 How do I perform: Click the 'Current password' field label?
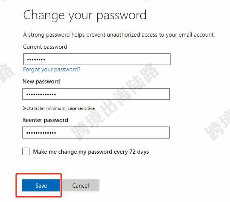tap(45, 47)
